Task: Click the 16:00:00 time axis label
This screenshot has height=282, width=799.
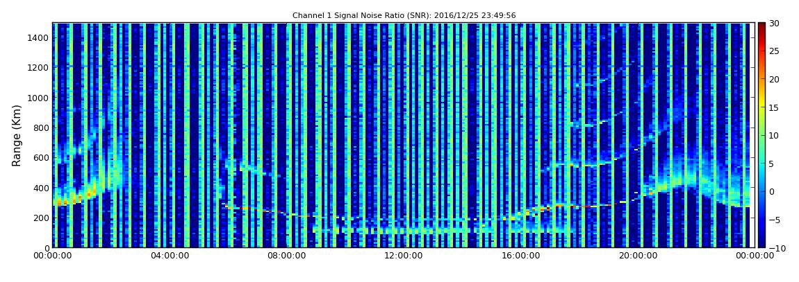Action: (521, 256)
